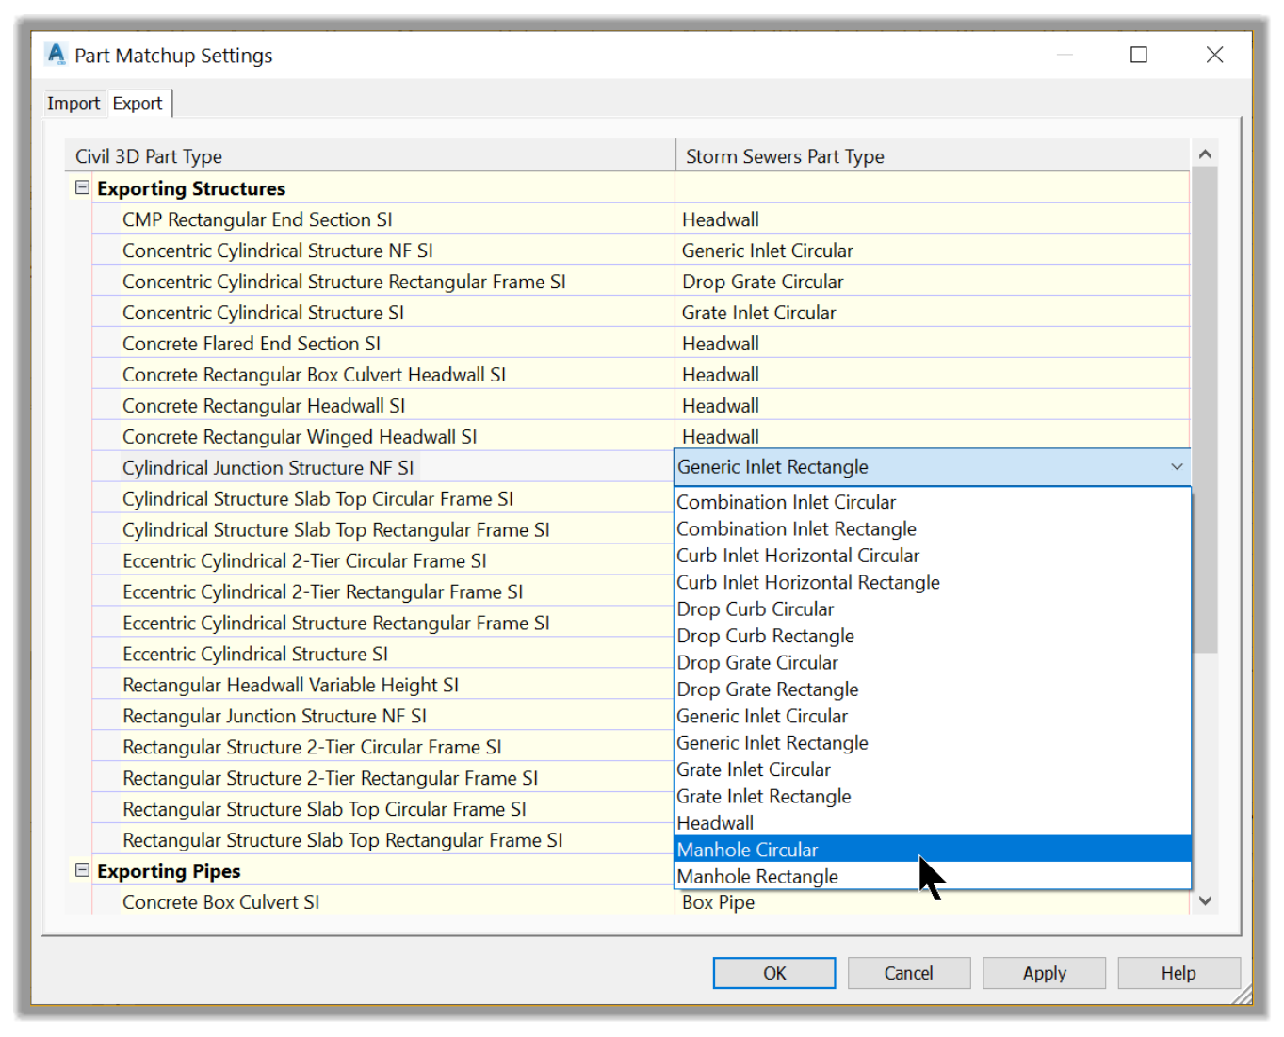Maximize the Part Matchup Settings window

1139,55
